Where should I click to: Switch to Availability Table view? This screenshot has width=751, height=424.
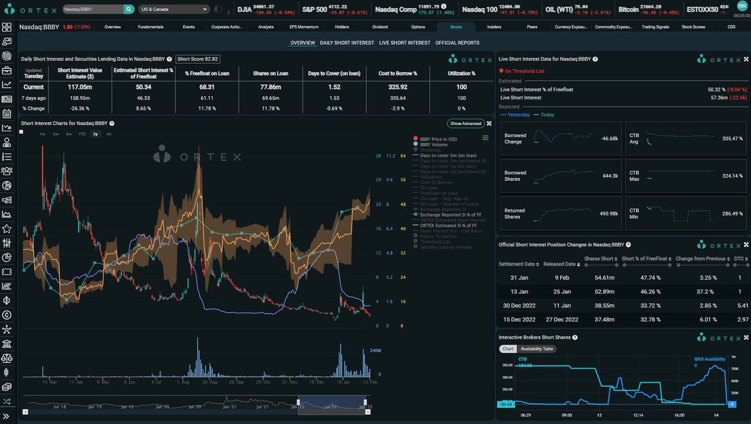(x=538, y=349)
